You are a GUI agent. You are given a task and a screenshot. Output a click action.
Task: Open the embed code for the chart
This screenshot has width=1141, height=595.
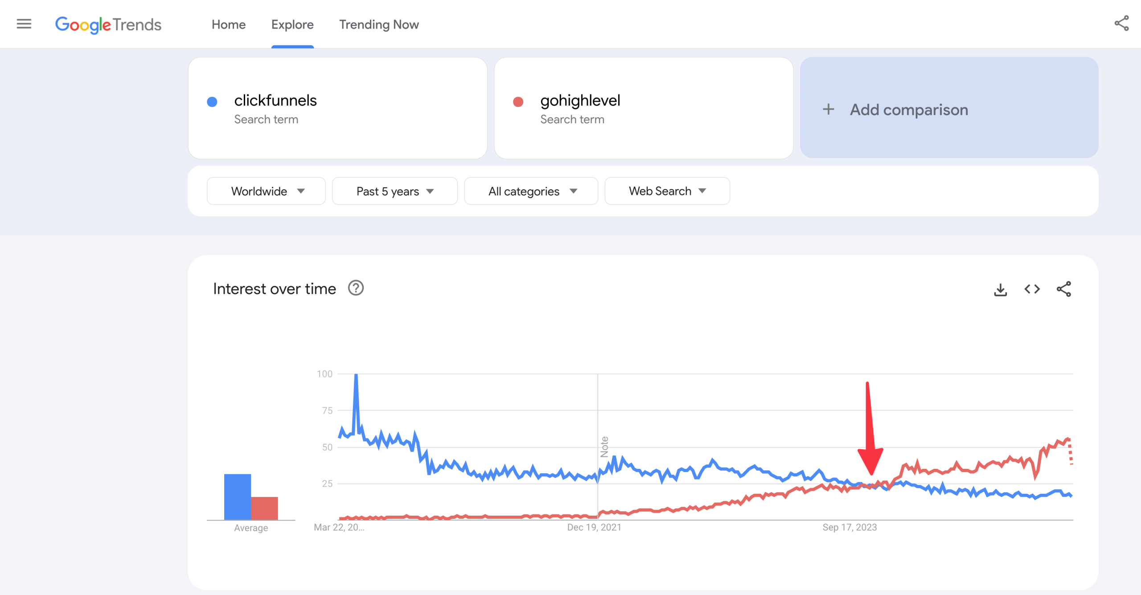click(x=1032, y=289)
